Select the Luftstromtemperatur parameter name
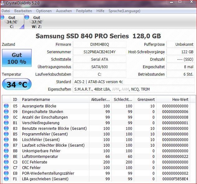 coord(40,157)
